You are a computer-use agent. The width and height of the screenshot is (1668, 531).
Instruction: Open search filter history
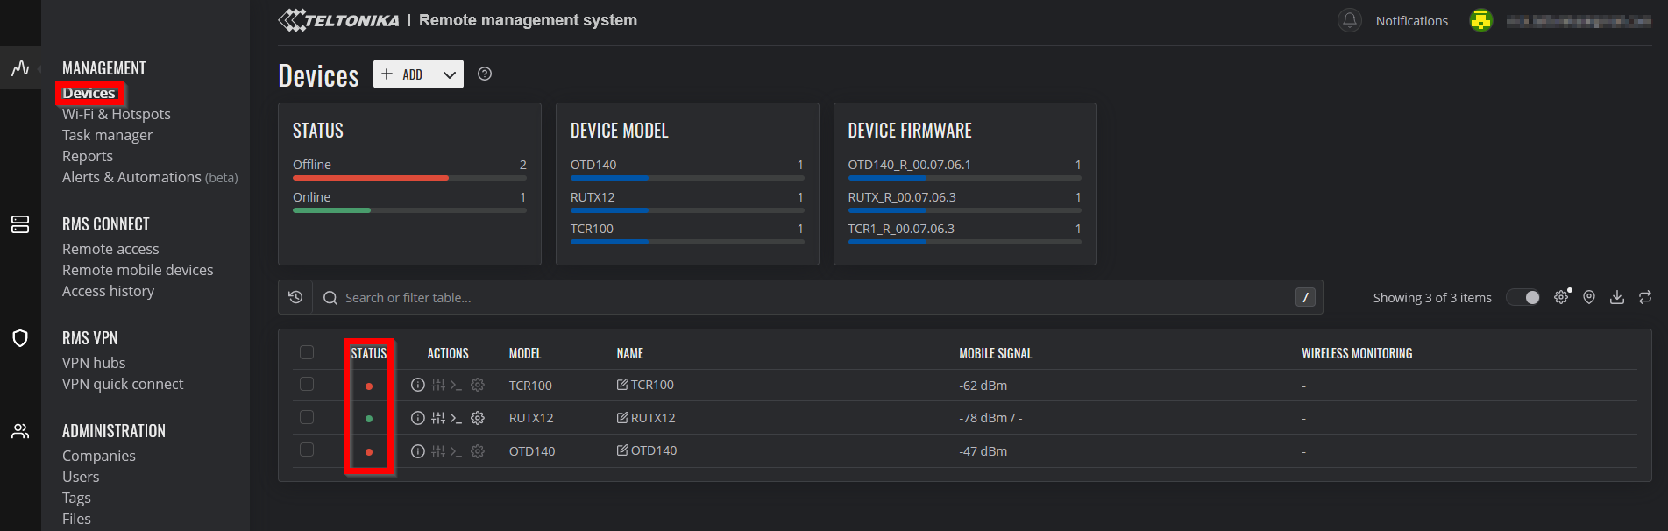pyautogui.click(x=295, y=297)
